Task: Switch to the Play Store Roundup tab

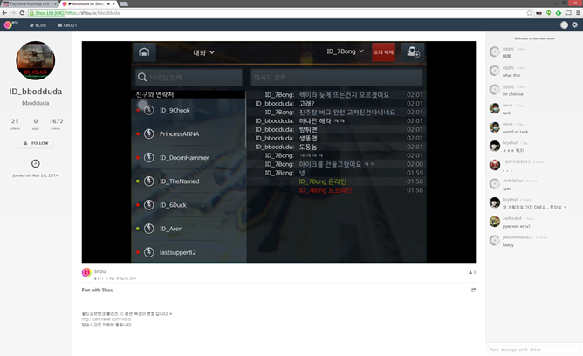Action: point(30,3)
